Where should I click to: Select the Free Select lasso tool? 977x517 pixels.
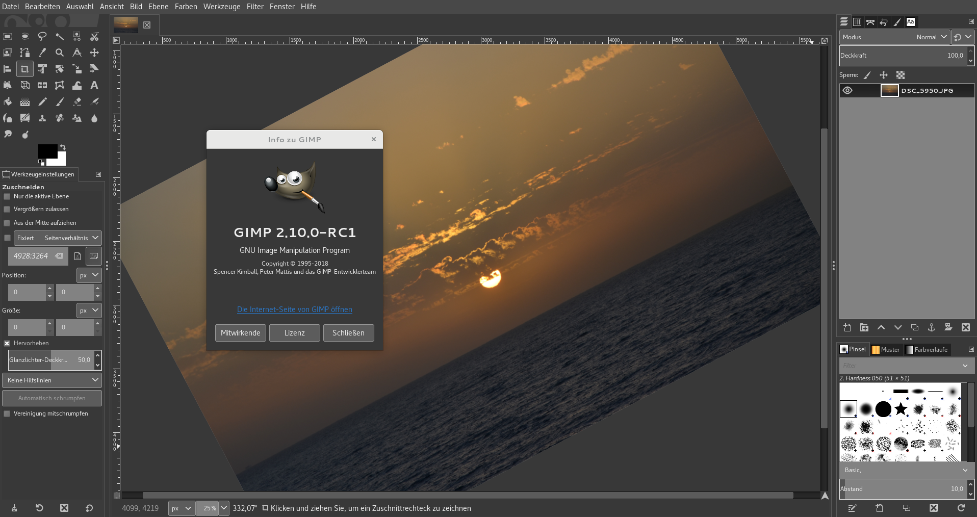coord(42,37)
